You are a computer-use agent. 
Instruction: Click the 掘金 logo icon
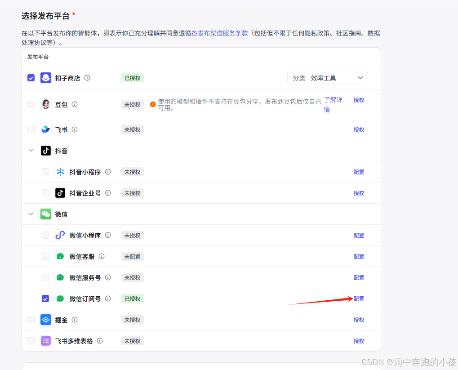[x=45, y=320]
